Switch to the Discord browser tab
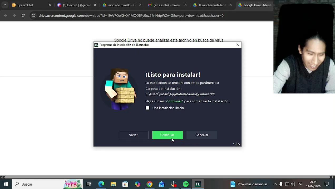Viewport: 335px width, 189px height. [76, 5]
